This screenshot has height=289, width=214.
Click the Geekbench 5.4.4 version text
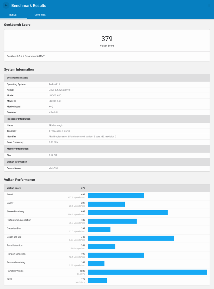coord(26,56)
